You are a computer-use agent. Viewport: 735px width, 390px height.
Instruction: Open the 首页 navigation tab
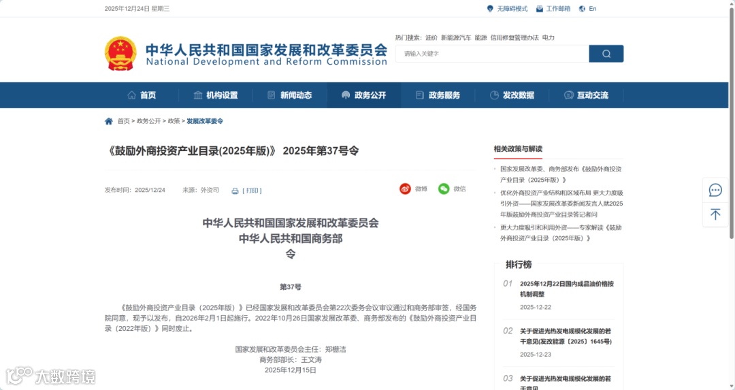point(142,95)
